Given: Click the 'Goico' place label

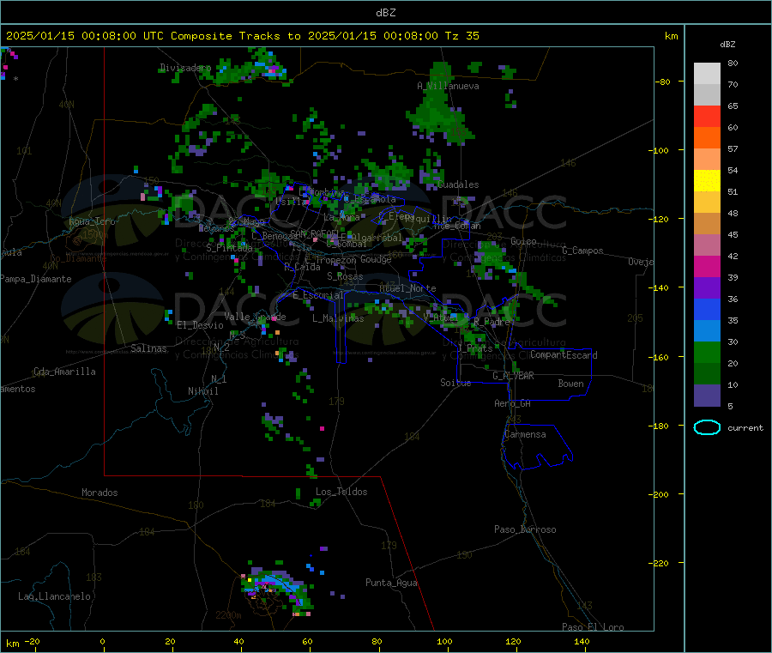Looking at the screenshot, I should (523, 241).
